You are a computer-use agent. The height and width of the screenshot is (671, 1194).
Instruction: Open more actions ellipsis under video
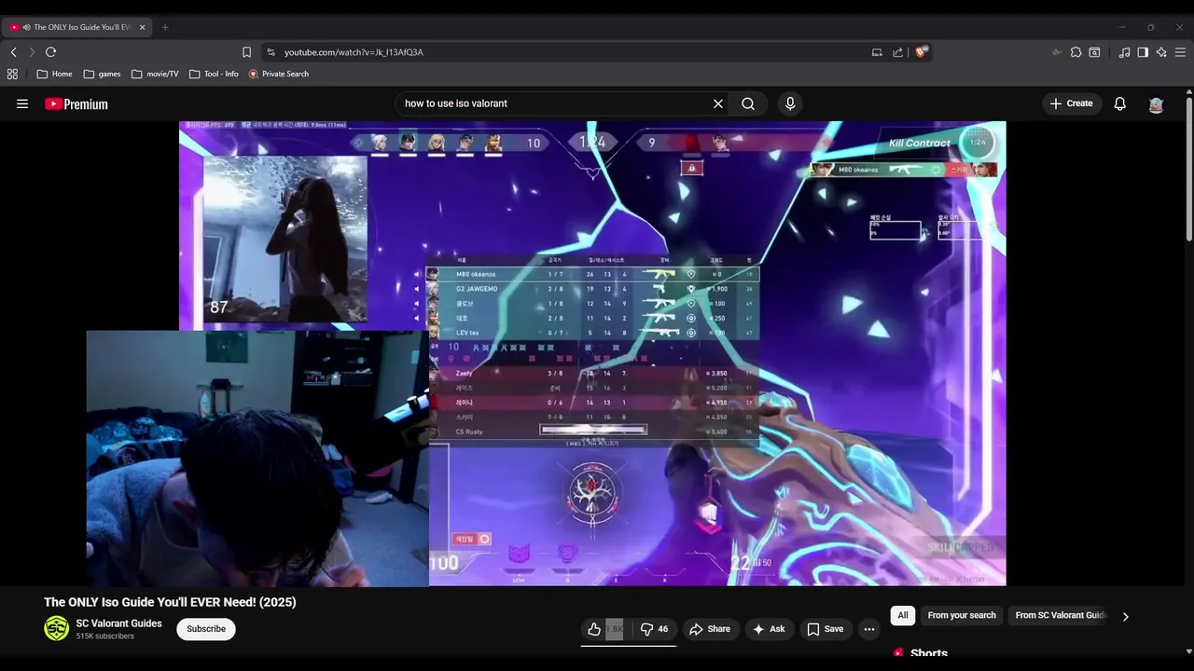click(x=869, y=629)
